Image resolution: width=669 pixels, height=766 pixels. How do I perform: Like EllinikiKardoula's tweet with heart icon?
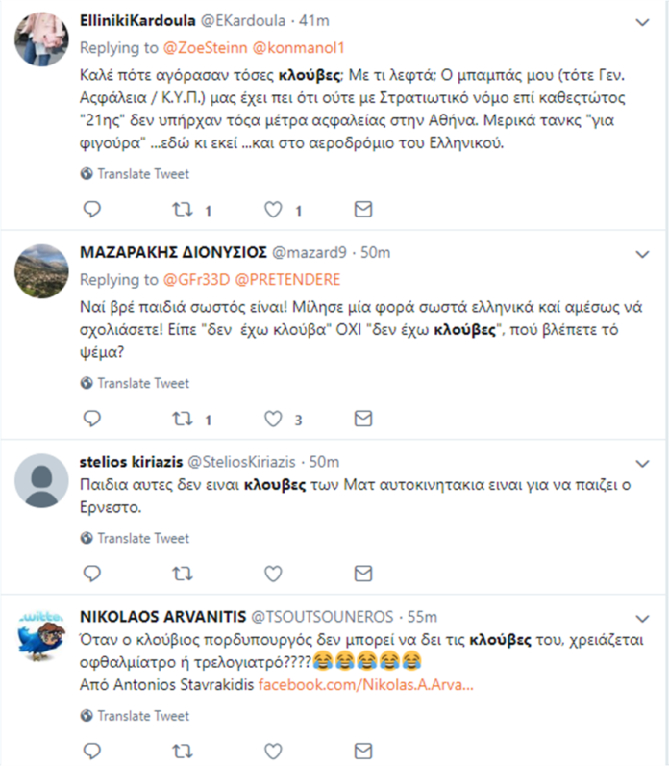pos(273,210)
